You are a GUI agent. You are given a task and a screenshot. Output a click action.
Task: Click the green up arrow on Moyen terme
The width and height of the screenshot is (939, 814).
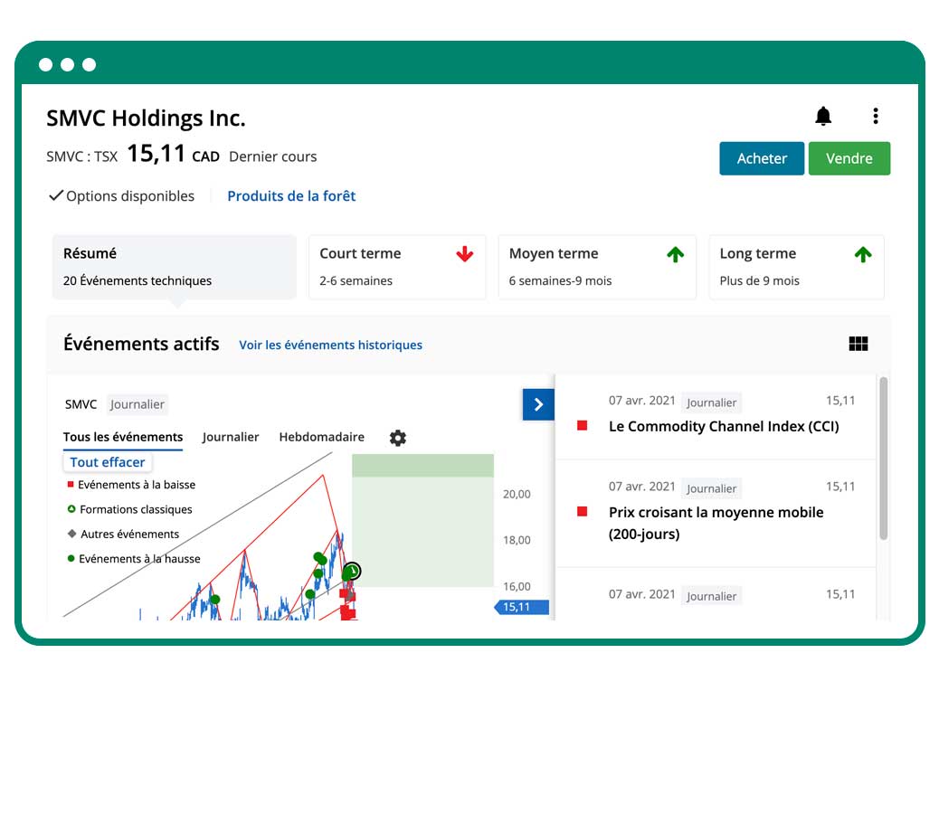tap(676, 254)
